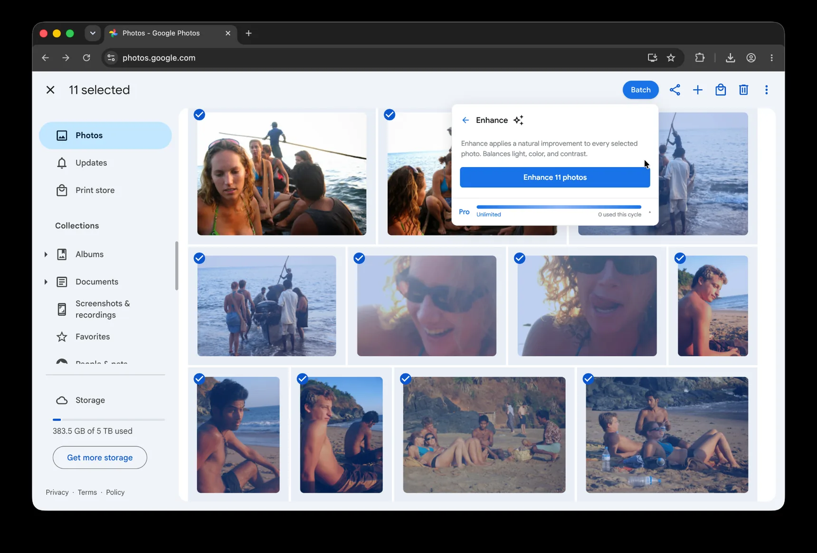Open the wide beach group photo with distant walkers
Screen dimensions: 817x553
484,435
